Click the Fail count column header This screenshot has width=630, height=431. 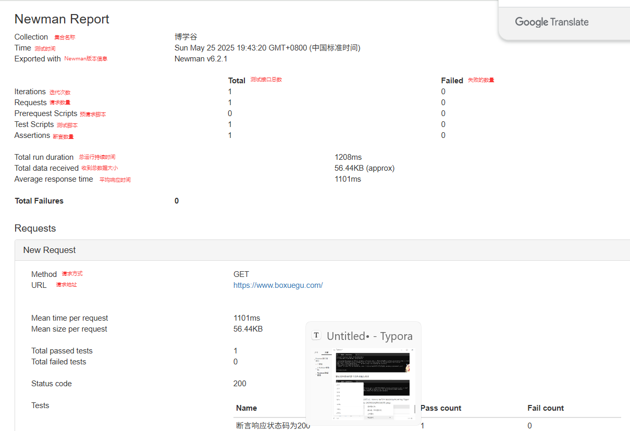tap(546, 408)
